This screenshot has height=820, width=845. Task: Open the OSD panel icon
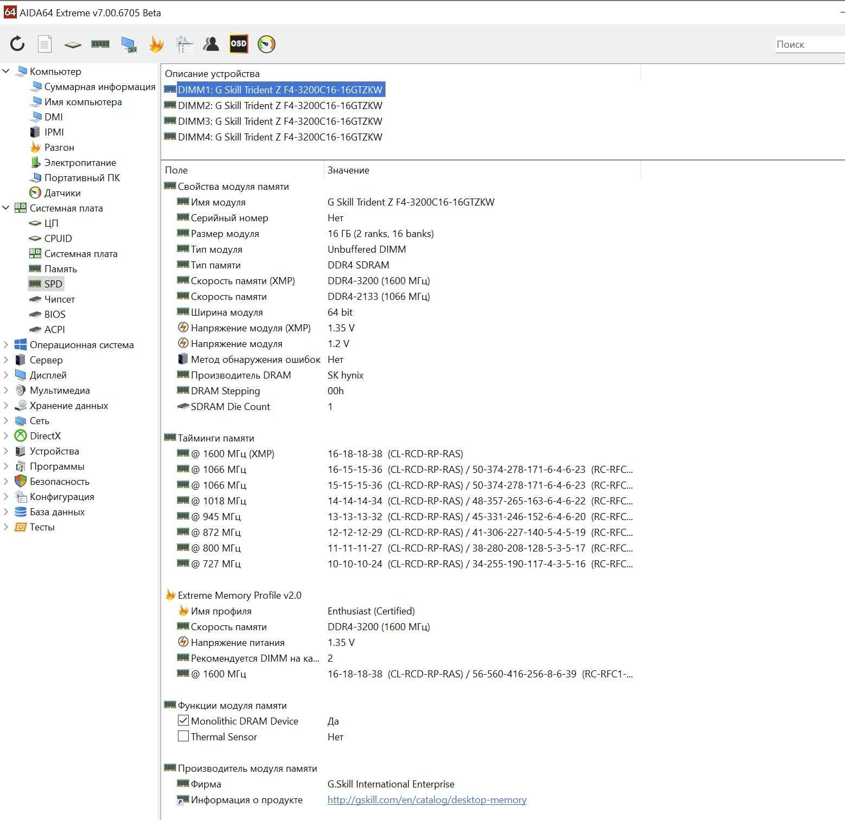click(239, 44)
